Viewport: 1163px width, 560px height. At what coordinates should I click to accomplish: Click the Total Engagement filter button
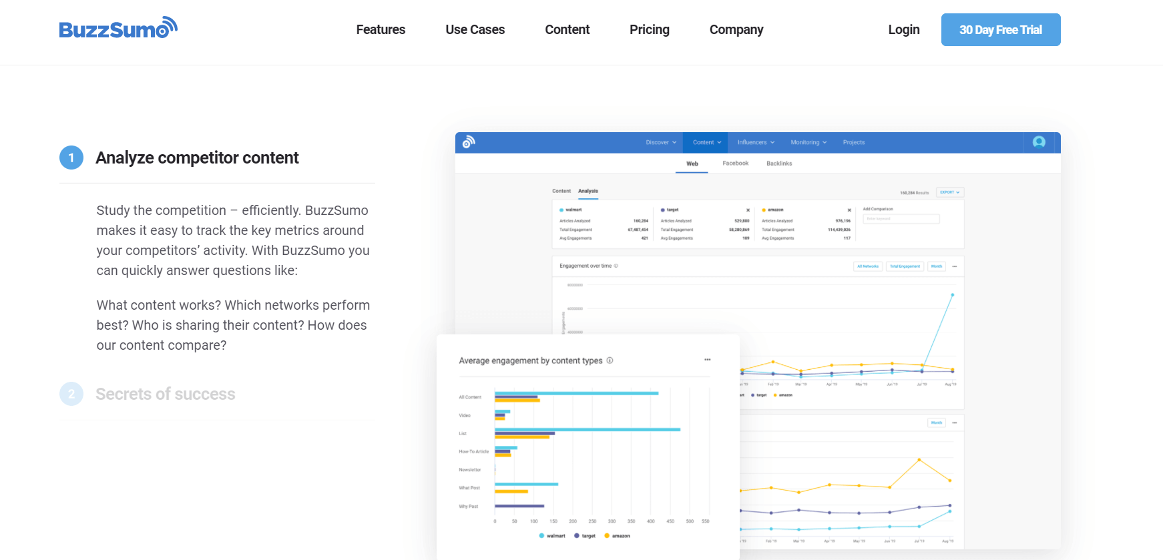tap(905, 266)
